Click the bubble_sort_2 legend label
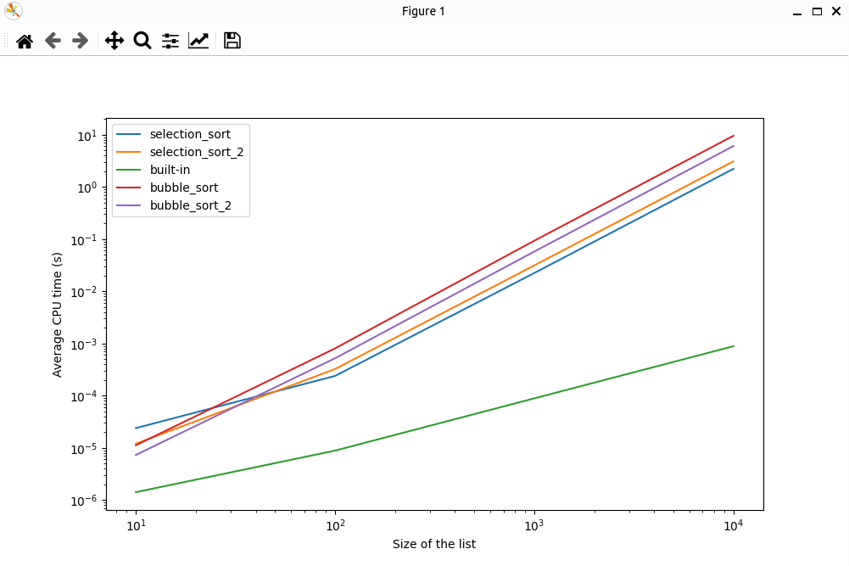849x566 pixels. (x=191, y=205)
